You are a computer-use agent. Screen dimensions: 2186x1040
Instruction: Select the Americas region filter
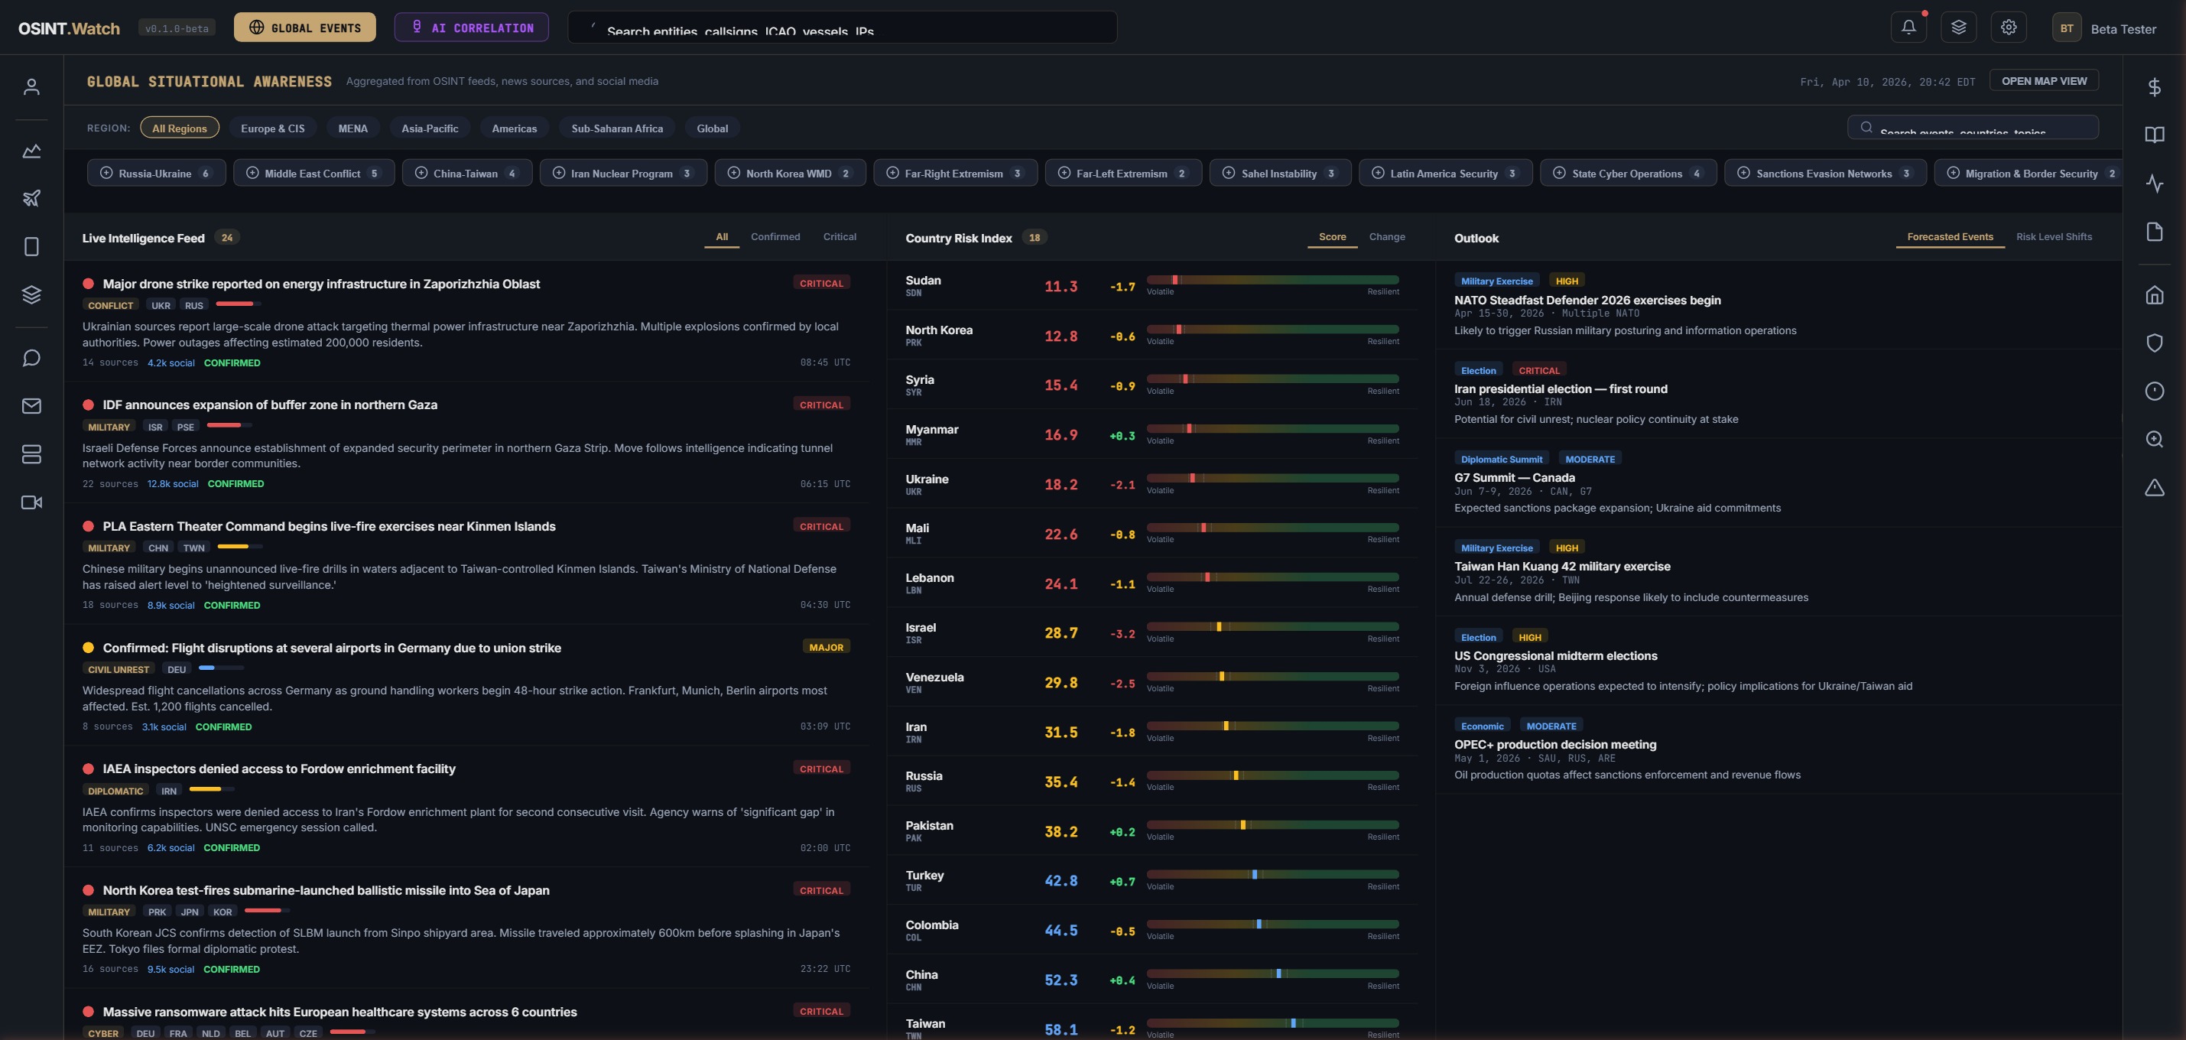tap(515, 128)
